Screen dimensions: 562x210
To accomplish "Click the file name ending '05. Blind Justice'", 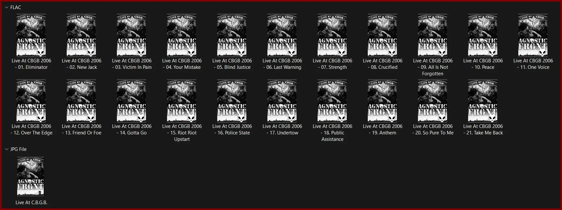I will click(x=232, y=64).
